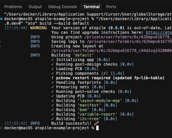This screenshot has width=172, height=138.
Task: Click the [17:55:42] timestamp
Action: coord(16,123)
